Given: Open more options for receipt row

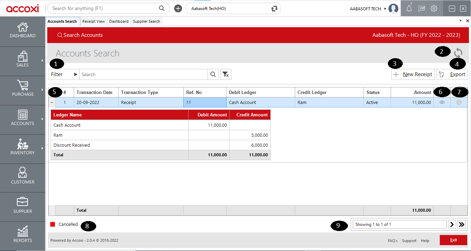Looking at the screenshot, I should (x=459, y=102).
